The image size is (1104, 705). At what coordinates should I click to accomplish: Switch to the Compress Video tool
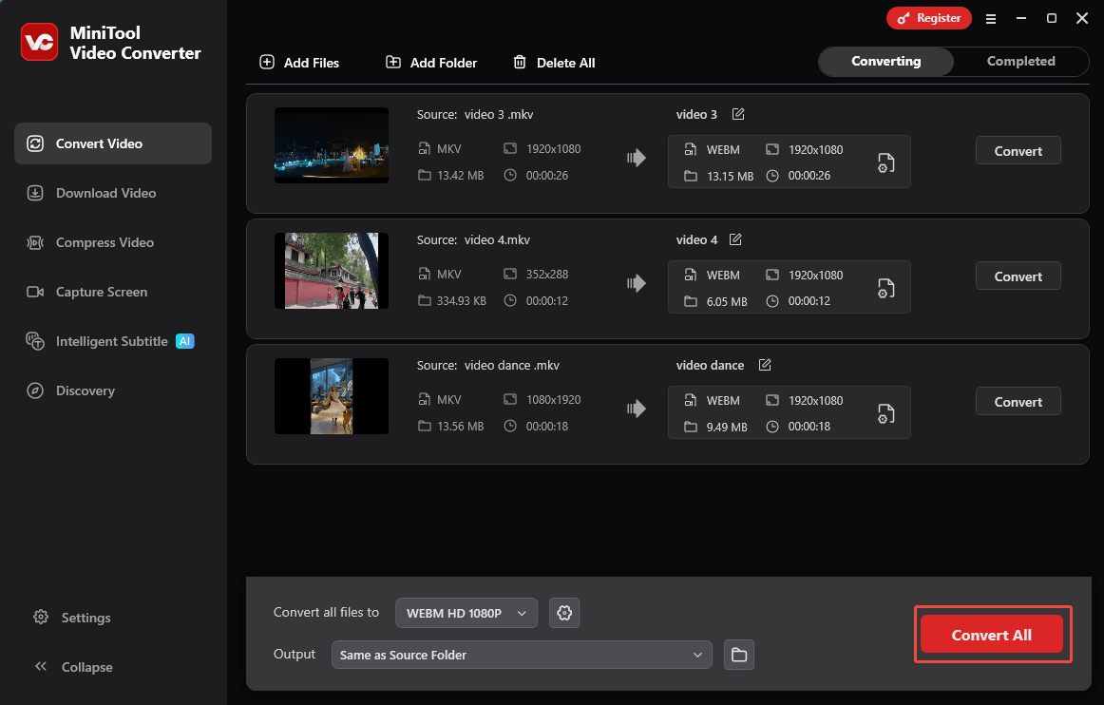tap(105, 242)
